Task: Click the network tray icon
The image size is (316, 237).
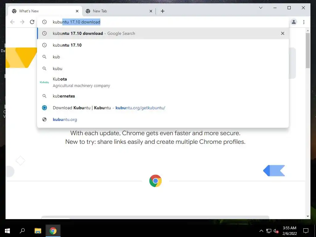Action: coord(269,231)
